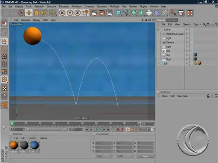Open the NURBS generator icon

134,13
